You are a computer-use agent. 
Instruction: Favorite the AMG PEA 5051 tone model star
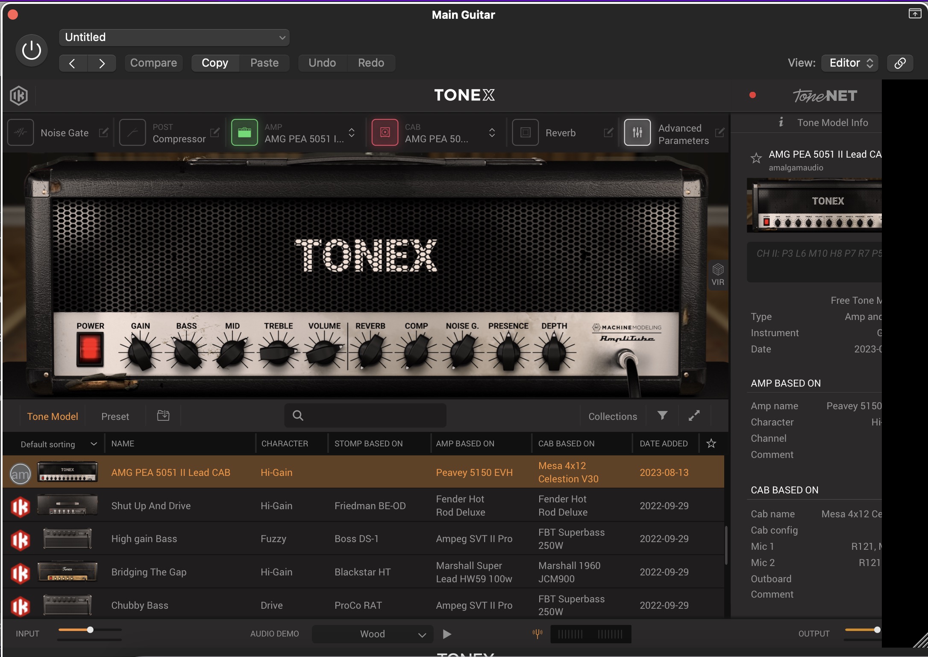756,158
